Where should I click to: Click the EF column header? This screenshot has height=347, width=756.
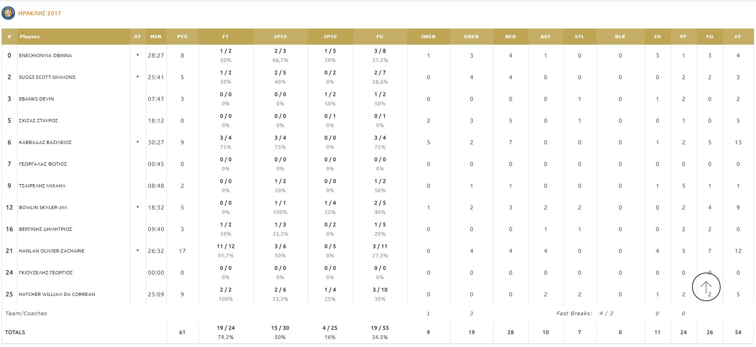(x=737, y=37)
